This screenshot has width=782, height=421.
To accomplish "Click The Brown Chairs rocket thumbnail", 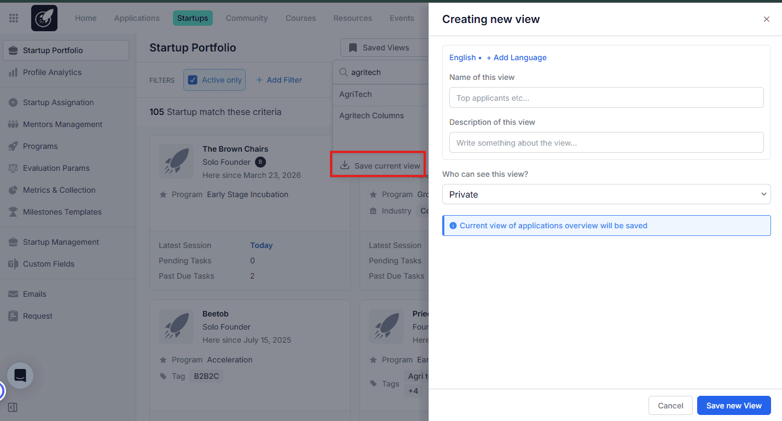I will click(176, 162).
